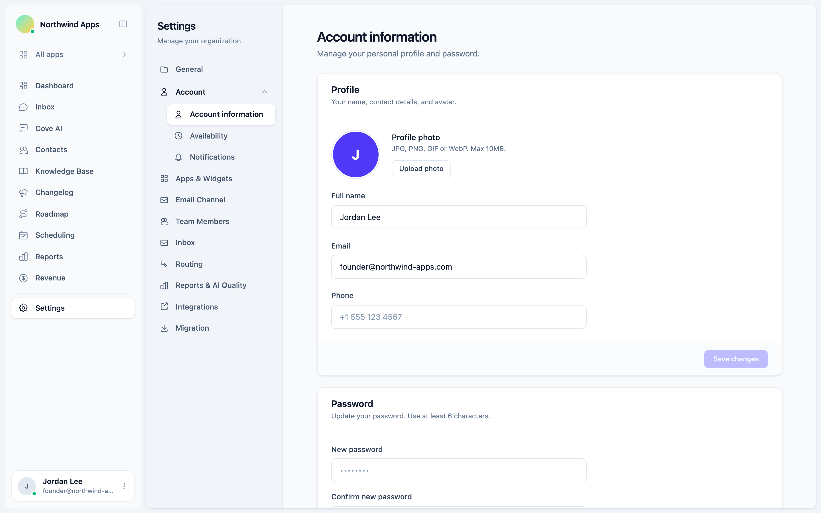Click the Scheduling calendar icon
821x513 pixels.
pyautogui.click(x=23, y=235)
